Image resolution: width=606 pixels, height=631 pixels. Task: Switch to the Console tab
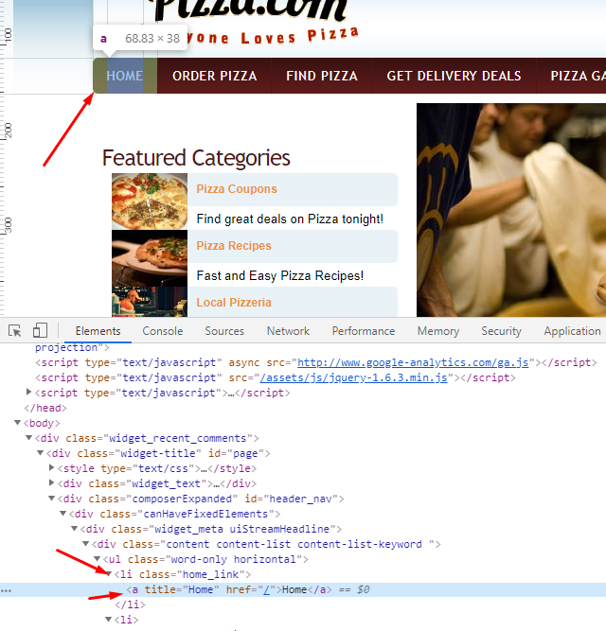tap(163, 331)
